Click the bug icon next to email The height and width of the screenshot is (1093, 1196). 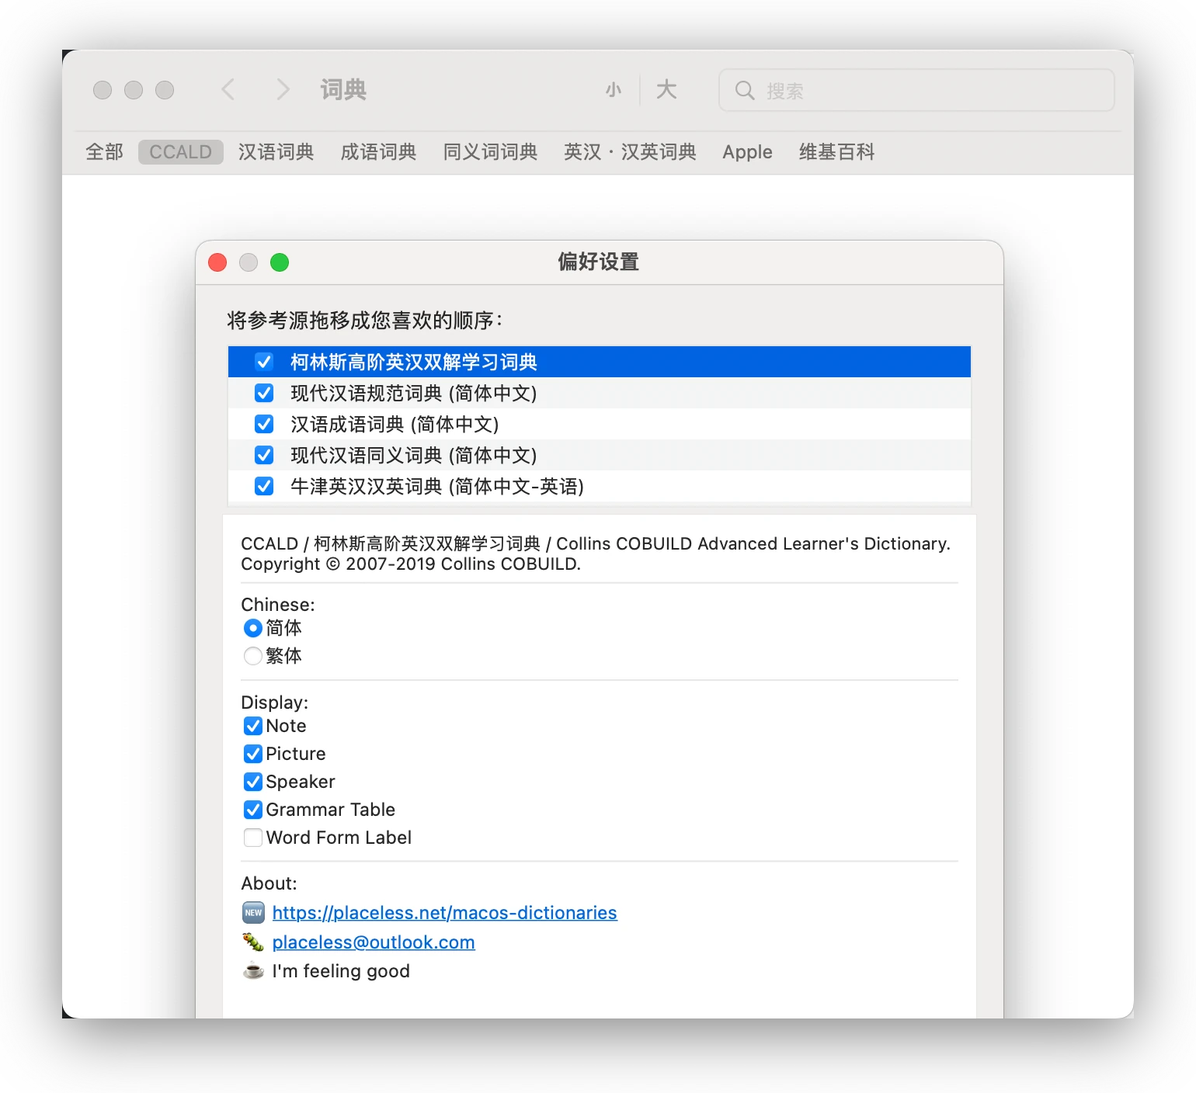[x=253, y=942]
